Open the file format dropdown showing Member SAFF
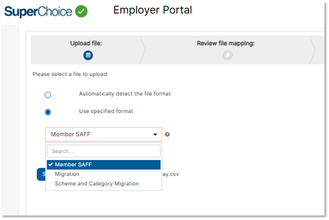Viewport: 329px width, 220px height. pos(103,134)
